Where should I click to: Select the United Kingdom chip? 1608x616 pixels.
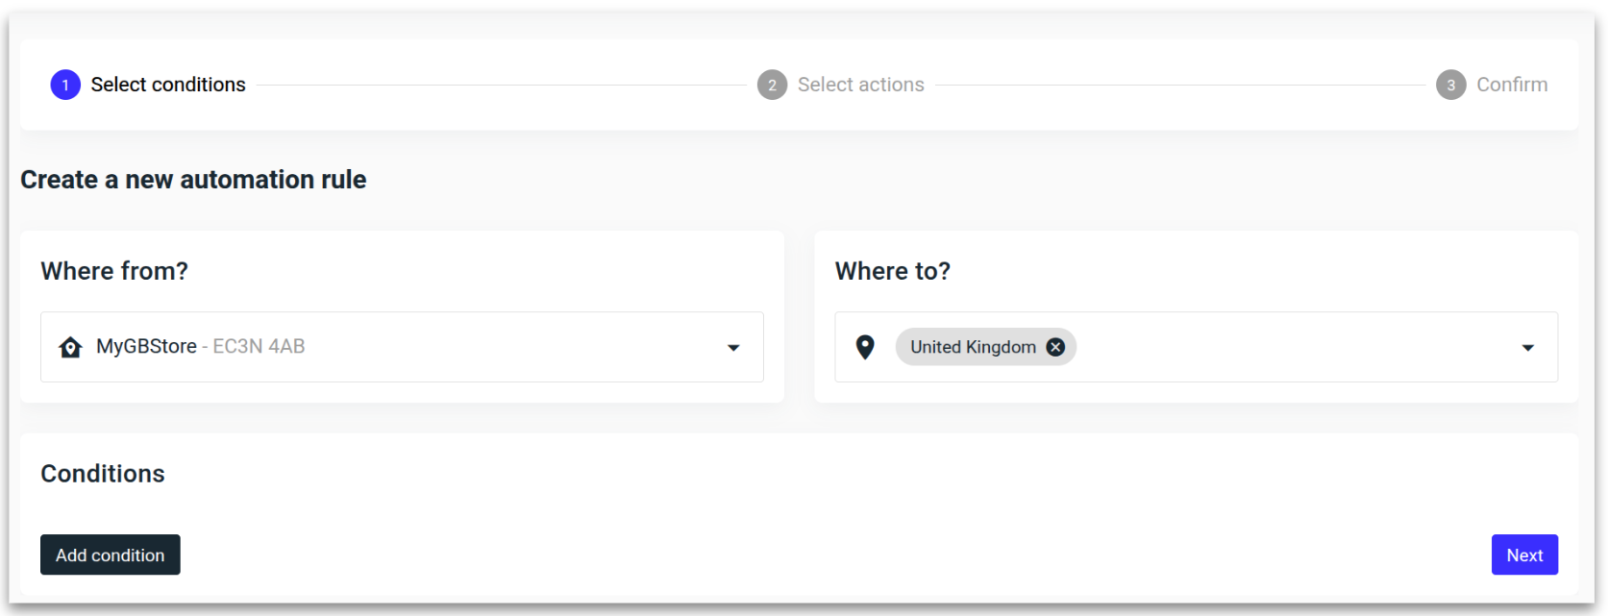tap(971, 347)
